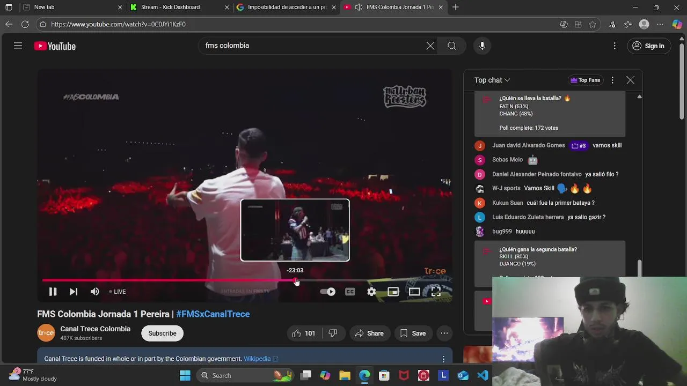The width and height of the screenshot is (687, 386).
Task: Submit search with the magnifier button
Action: [x=452, y=46]
